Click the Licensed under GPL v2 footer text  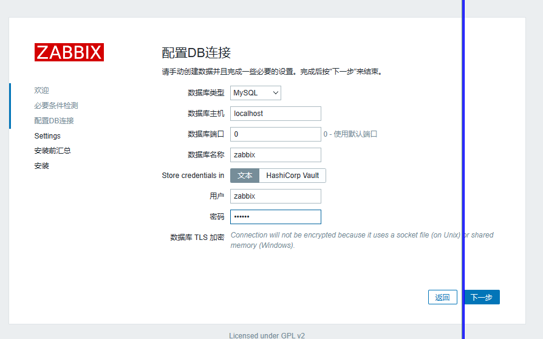(x=267, y=335)
